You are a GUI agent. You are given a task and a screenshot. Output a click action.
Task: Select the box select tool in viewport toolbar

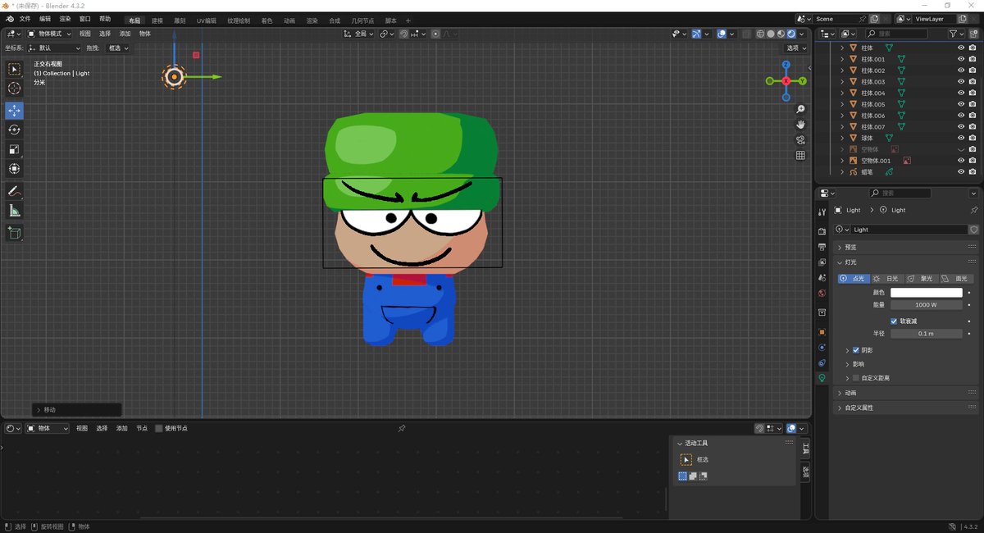(14, 69)
